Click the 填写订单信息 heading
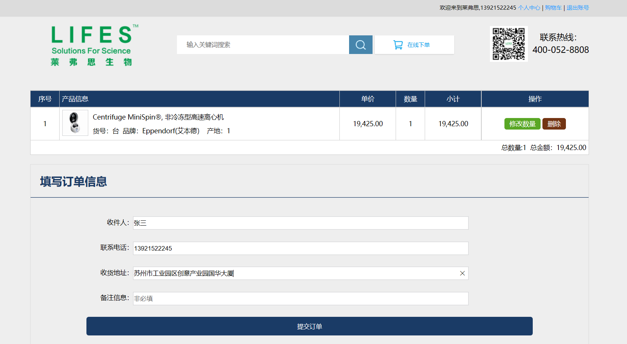Viewport: 627px width, 344px height. click(73, 182)
